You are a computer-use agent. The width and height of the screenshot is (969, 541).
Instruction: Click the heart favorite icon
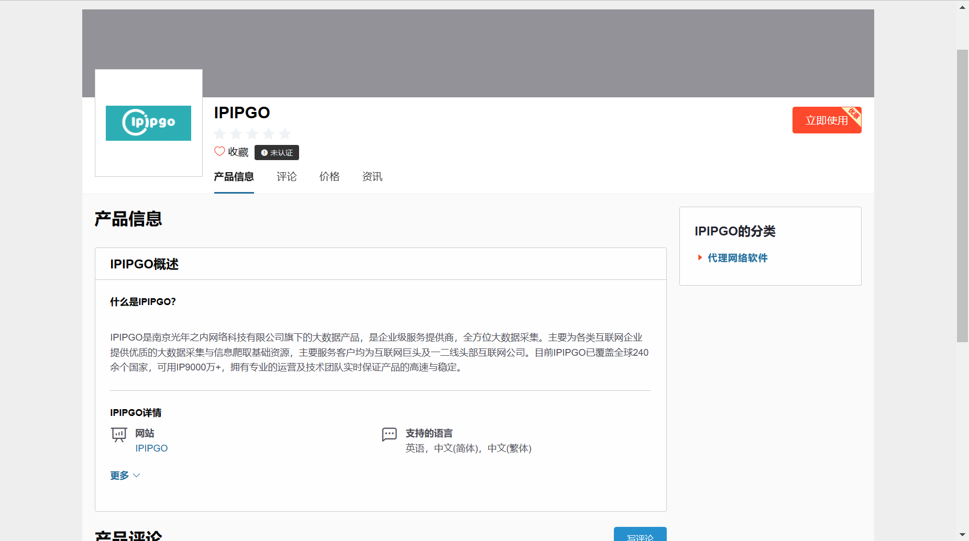pyautogui.click(x=219, y=152)
